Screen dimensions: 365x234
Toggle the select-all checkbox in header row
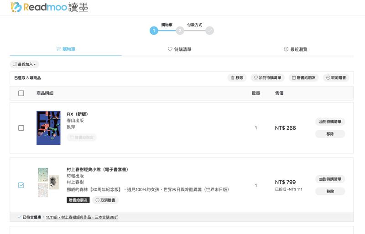pyautogui.click(x=21, y=93)
